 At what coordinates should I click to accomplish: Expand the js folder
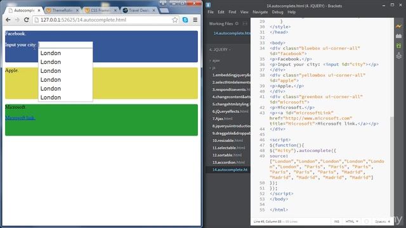[x=213, y=68]
